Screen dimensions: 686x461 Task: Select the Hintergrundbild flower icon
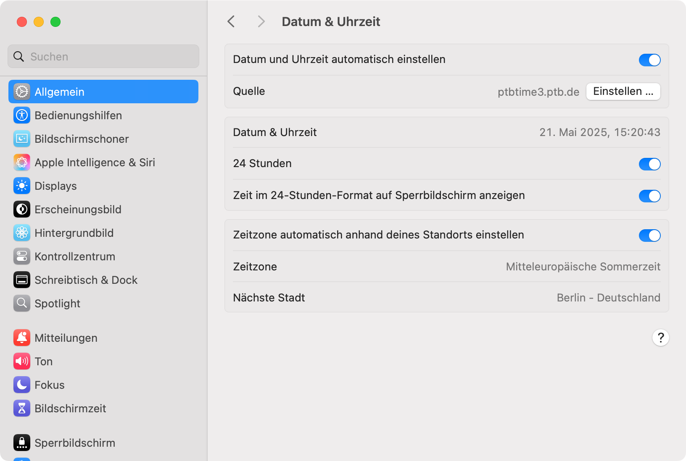tap(22, 233)
